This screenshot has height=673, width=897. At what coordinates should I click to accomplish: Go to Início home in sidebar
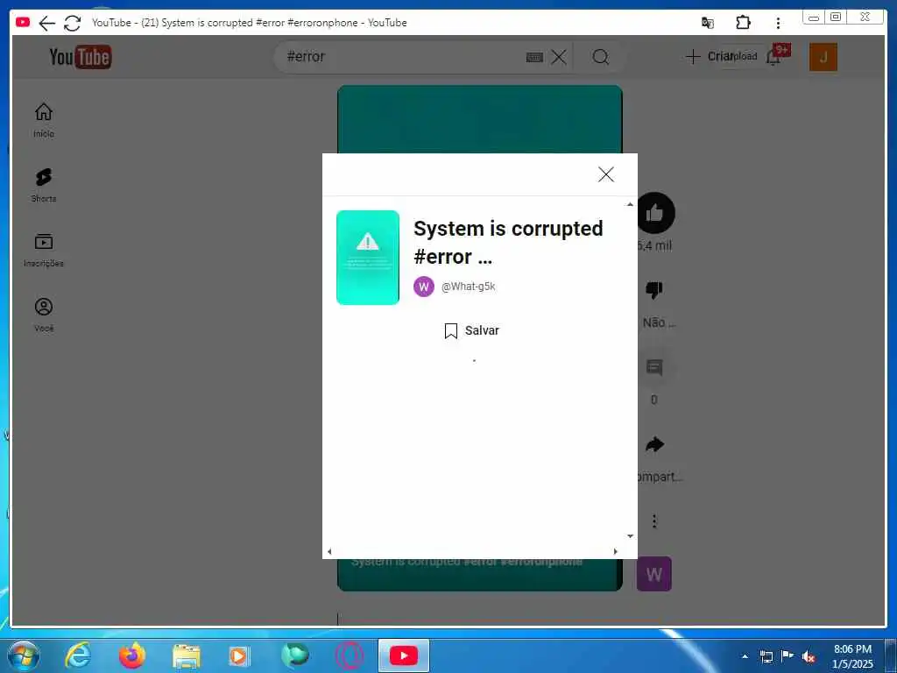coord(44,120)
